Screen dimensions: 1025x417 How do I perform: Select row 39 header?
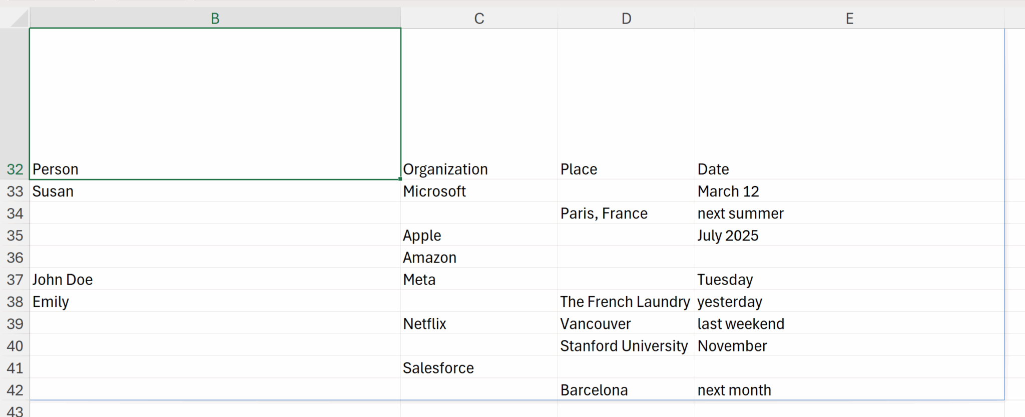click(15, 323)
